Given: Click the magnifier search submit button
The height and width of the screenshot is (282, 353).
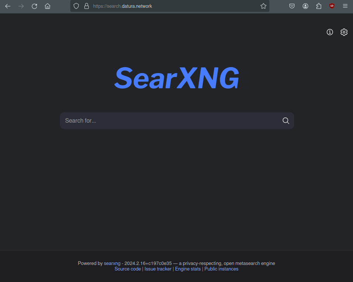Looking at the screenshot, I should point(286,120).
